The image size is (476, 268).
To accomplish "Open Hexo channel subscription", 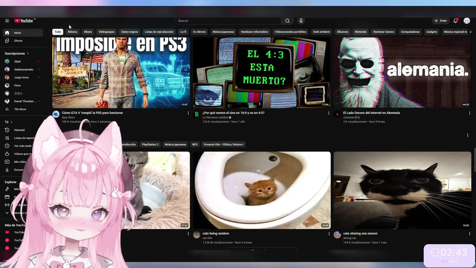I will point(22,85).
